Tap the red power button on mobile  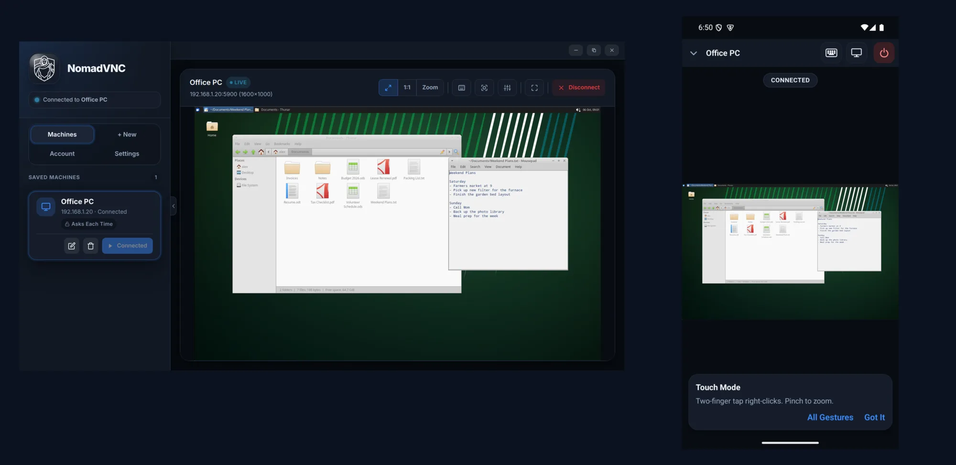[x=884, y=53]
